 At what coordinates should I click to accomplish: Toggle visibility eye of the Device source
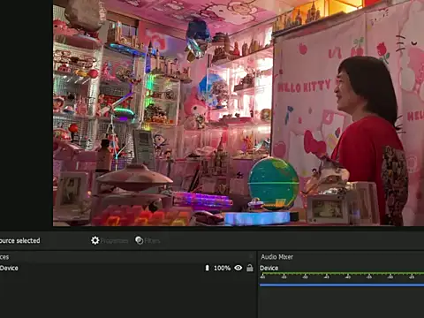238,268
